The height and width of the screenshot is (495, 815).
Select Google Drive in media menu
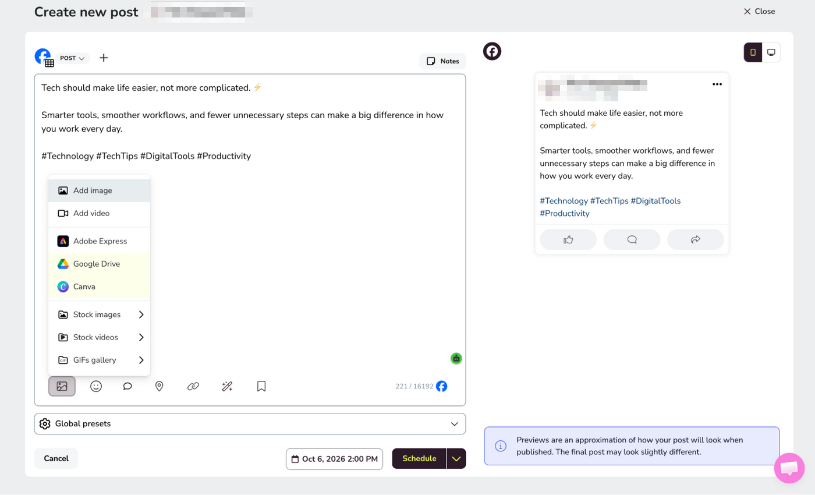[x=100, y=264]
